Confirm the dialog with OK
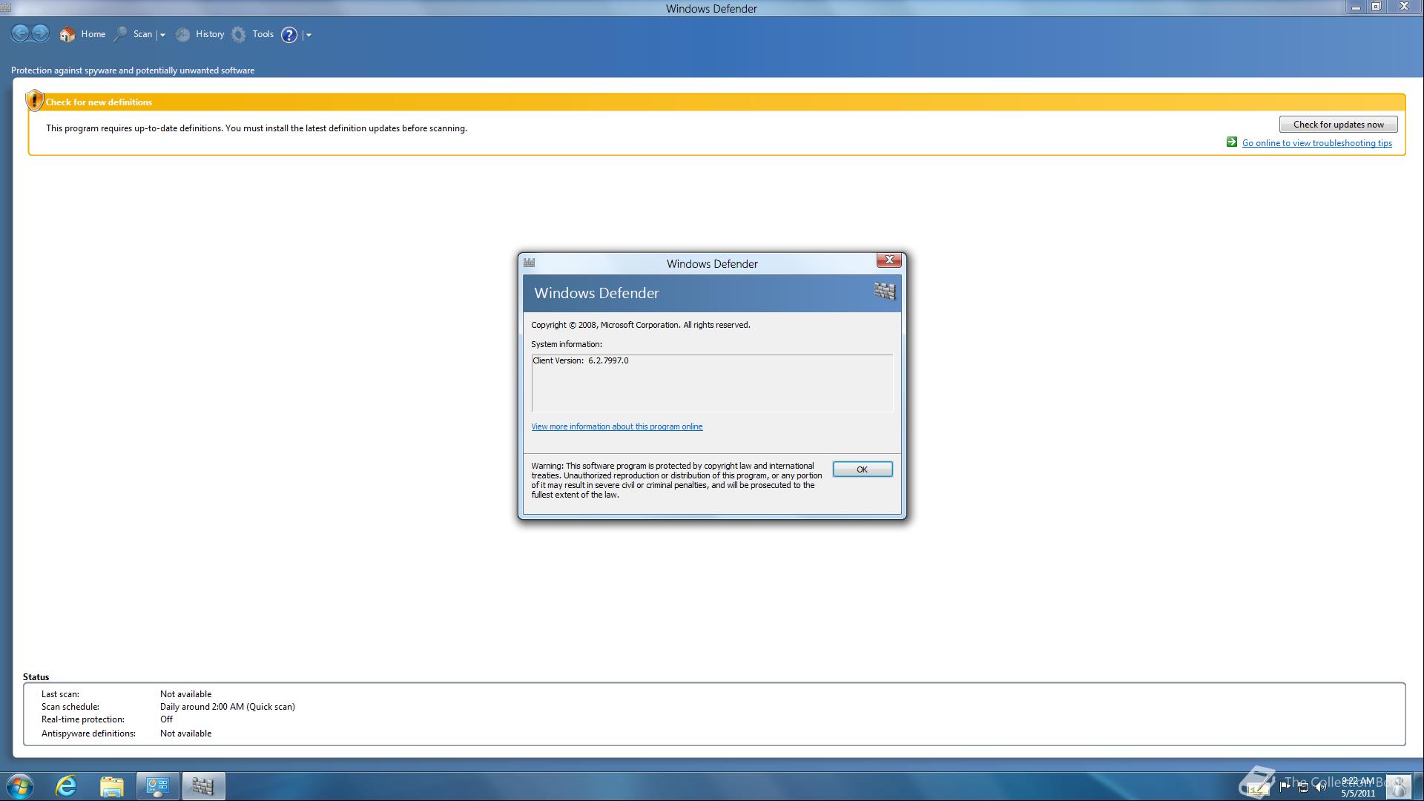 [x=862, y=469]
